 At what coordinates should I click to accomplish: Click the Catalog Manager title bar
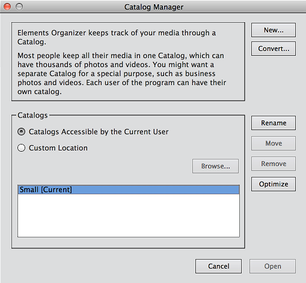[x=154, y=7]
